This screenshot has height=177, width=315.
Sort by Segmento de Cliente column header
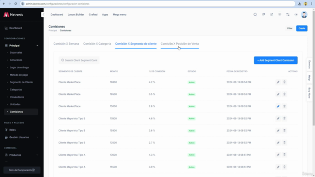click(70, 71)
